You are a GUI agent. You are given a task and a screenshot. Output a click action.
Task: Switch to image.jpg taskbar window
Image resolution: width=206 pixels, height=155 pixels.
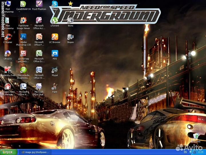tap(35, 152)
